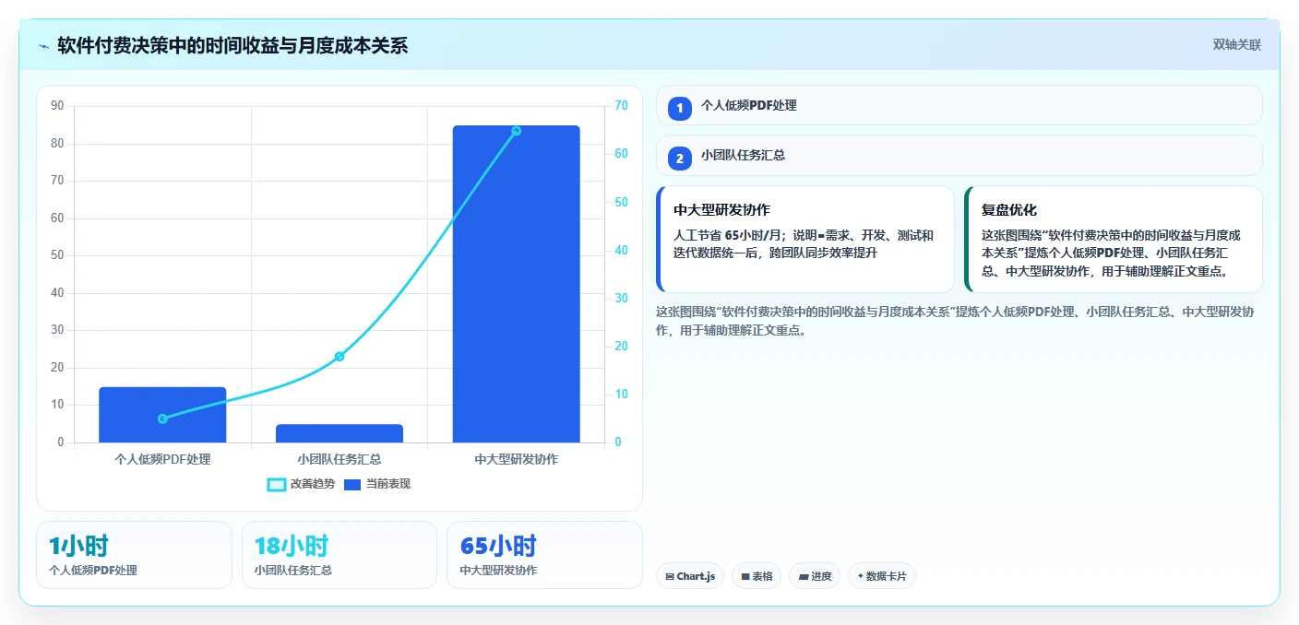
Task: Click the cyan 改善趋势 legend swatch
Action: (x=277, y=484)
